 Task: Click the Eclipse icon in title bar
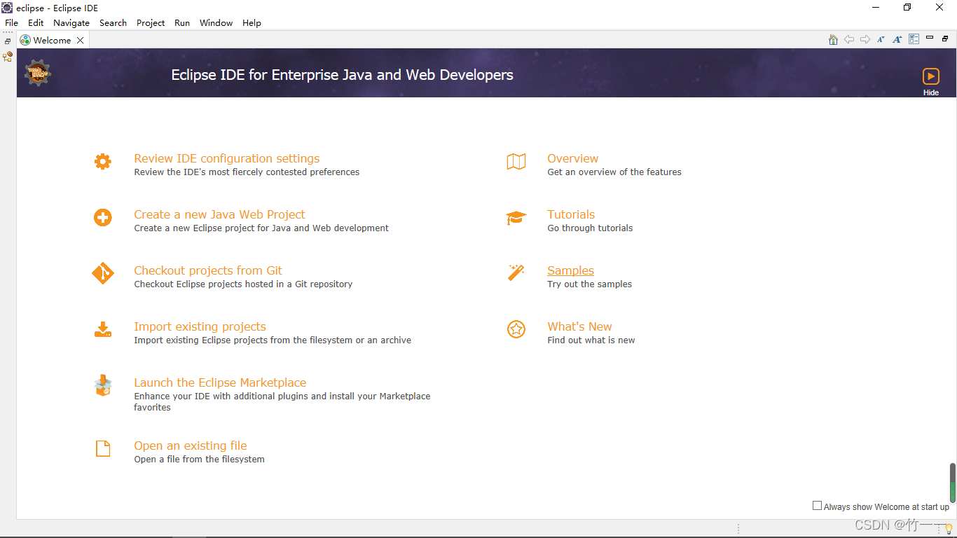coord(7,8)
